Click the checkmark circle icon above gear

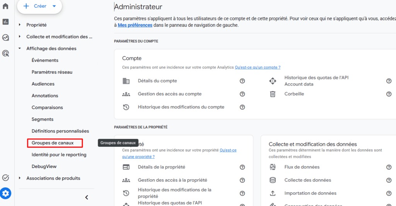pos(5,178)
